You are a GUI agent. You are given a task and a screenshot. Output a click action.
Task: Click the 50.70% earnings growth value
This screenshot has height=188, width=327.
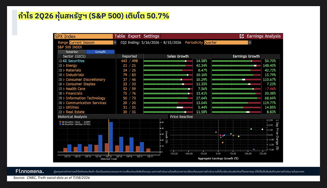[270, 61]
